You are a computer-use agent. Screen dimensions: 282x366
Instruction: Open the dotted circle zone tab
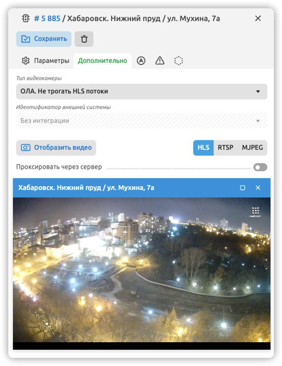(x=178, y=61)
